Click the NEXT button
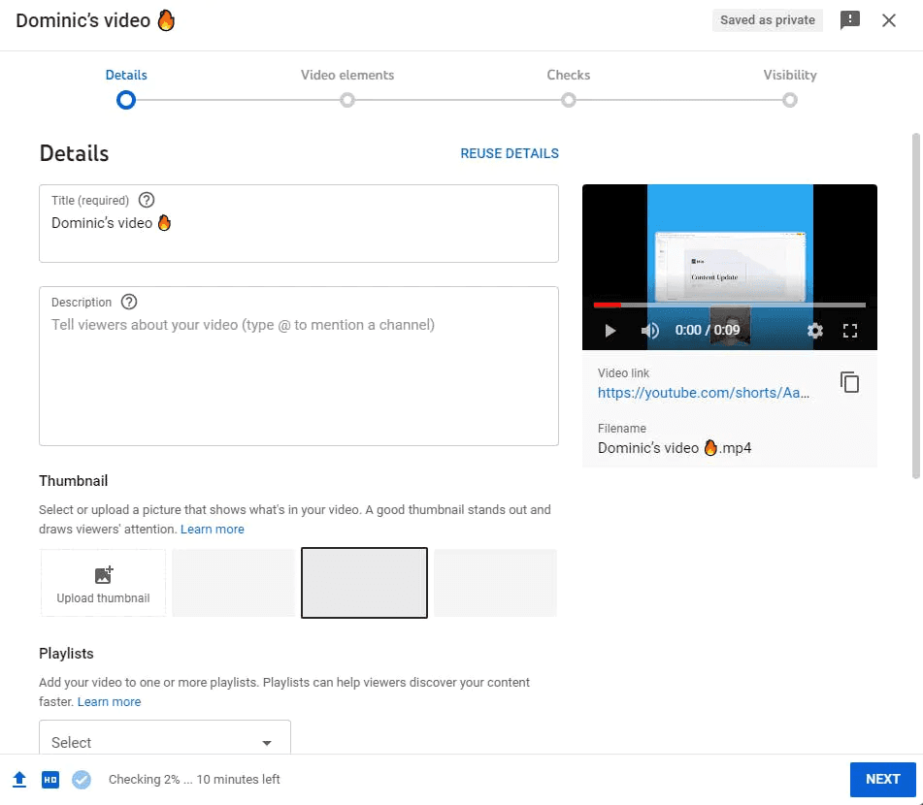Screen dimensions: 923x805 (x=882, y=779)
